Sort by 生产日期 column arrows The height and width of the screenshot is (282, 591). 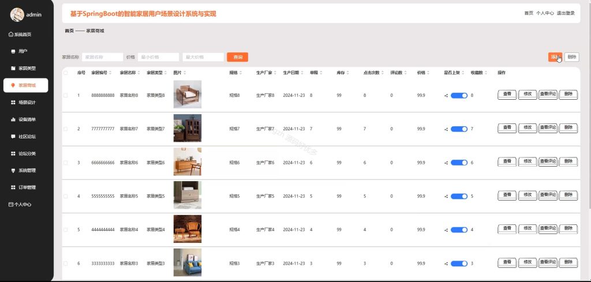(x=302, y=73)
